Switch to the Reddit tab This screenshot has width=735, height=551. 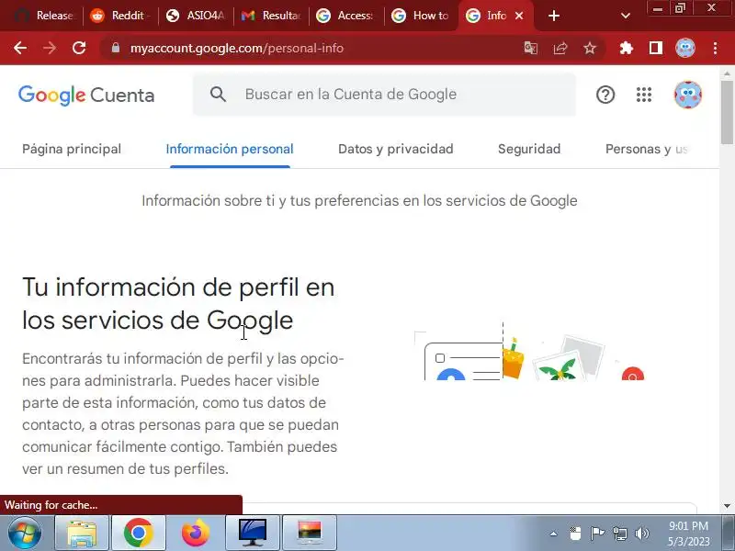click(120, 16)
